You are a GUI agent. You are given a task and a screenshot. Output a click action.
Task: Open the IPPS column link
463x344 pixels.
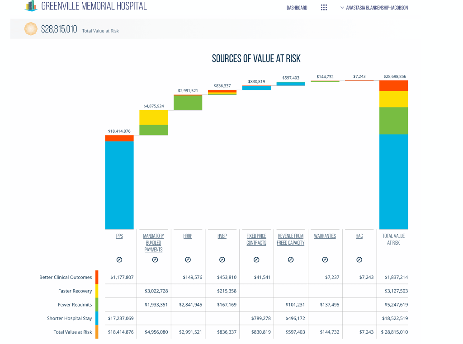pos(119,236)
